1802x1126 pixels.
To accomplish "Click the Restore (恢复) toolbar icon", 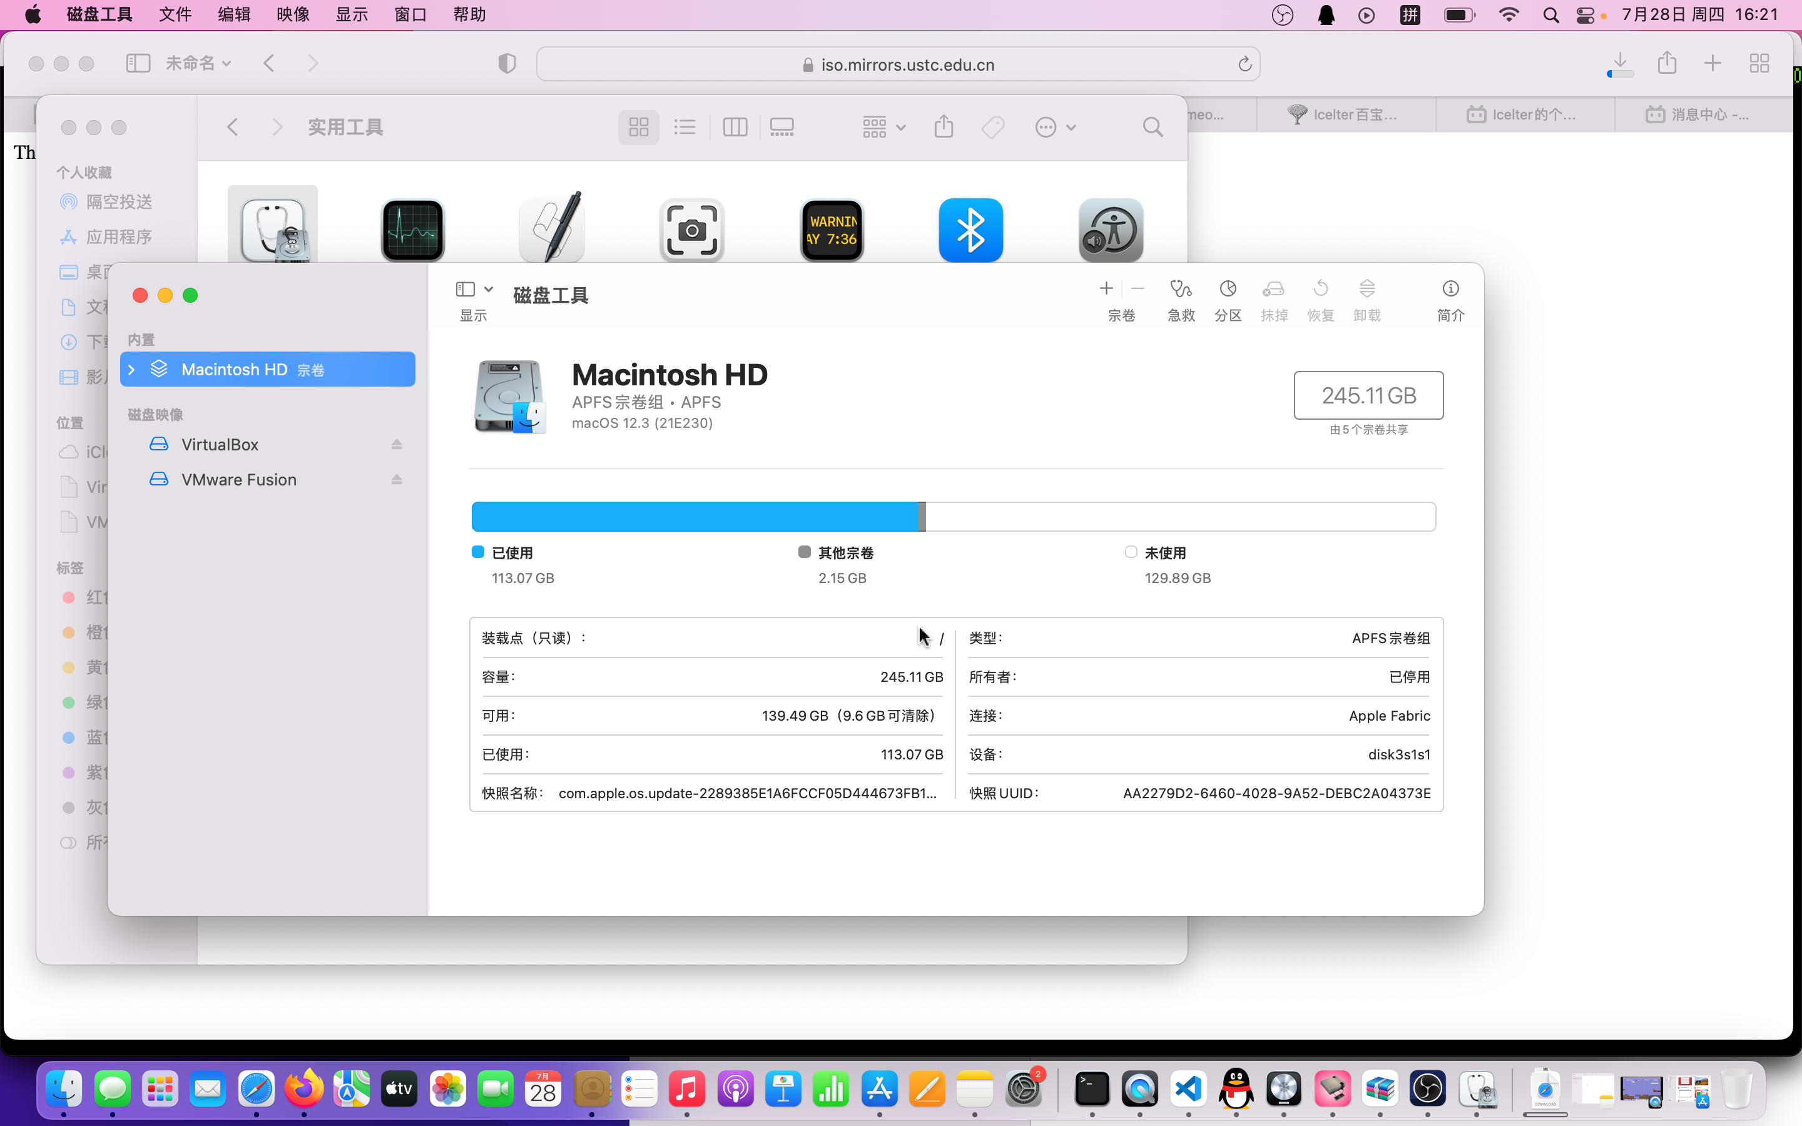I will (1320, 289).
